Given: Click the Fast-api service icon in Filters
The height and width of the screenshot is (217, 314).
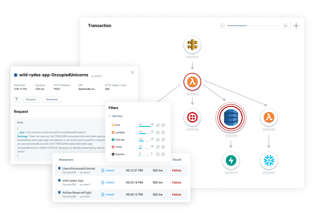Looking at the screenshot, I should pyautogui.click(x=113, y=139).
